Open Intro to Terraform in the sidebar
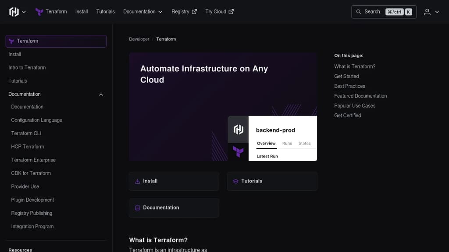449x252 pixels. [x=27, y=68]
